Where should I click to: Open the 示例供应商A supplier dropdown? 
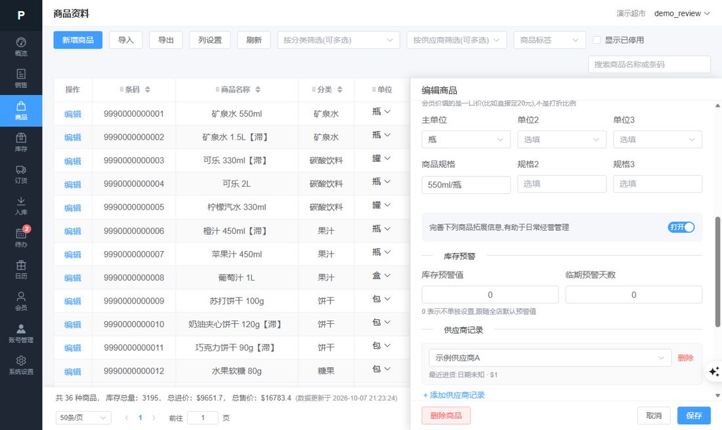[550, 358]
